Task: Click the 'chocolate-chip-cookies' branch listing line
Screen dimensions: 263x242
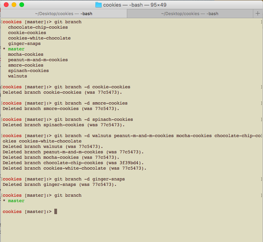Action: tap(38, 27)
